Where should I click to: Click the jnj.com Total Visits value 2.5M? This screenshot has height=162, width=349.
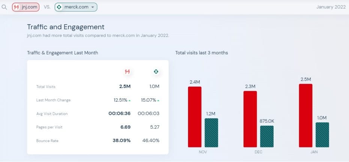[125, 87]
